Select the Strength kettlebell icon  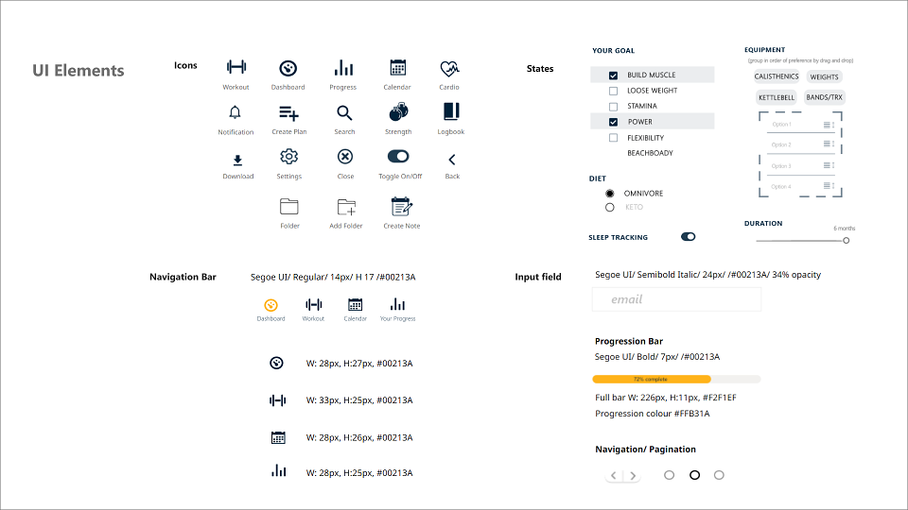(x=398, y=112)
